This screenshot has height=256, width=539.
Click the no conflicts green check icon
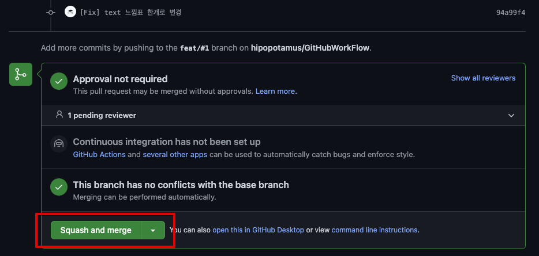click(x=59, y=187)
